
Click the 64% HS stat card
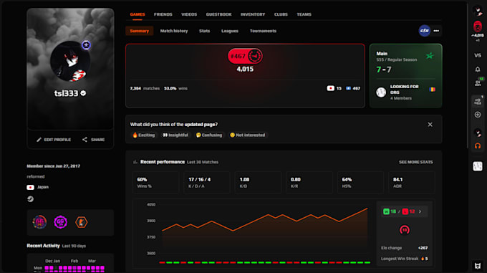click(x=360, y=183)
